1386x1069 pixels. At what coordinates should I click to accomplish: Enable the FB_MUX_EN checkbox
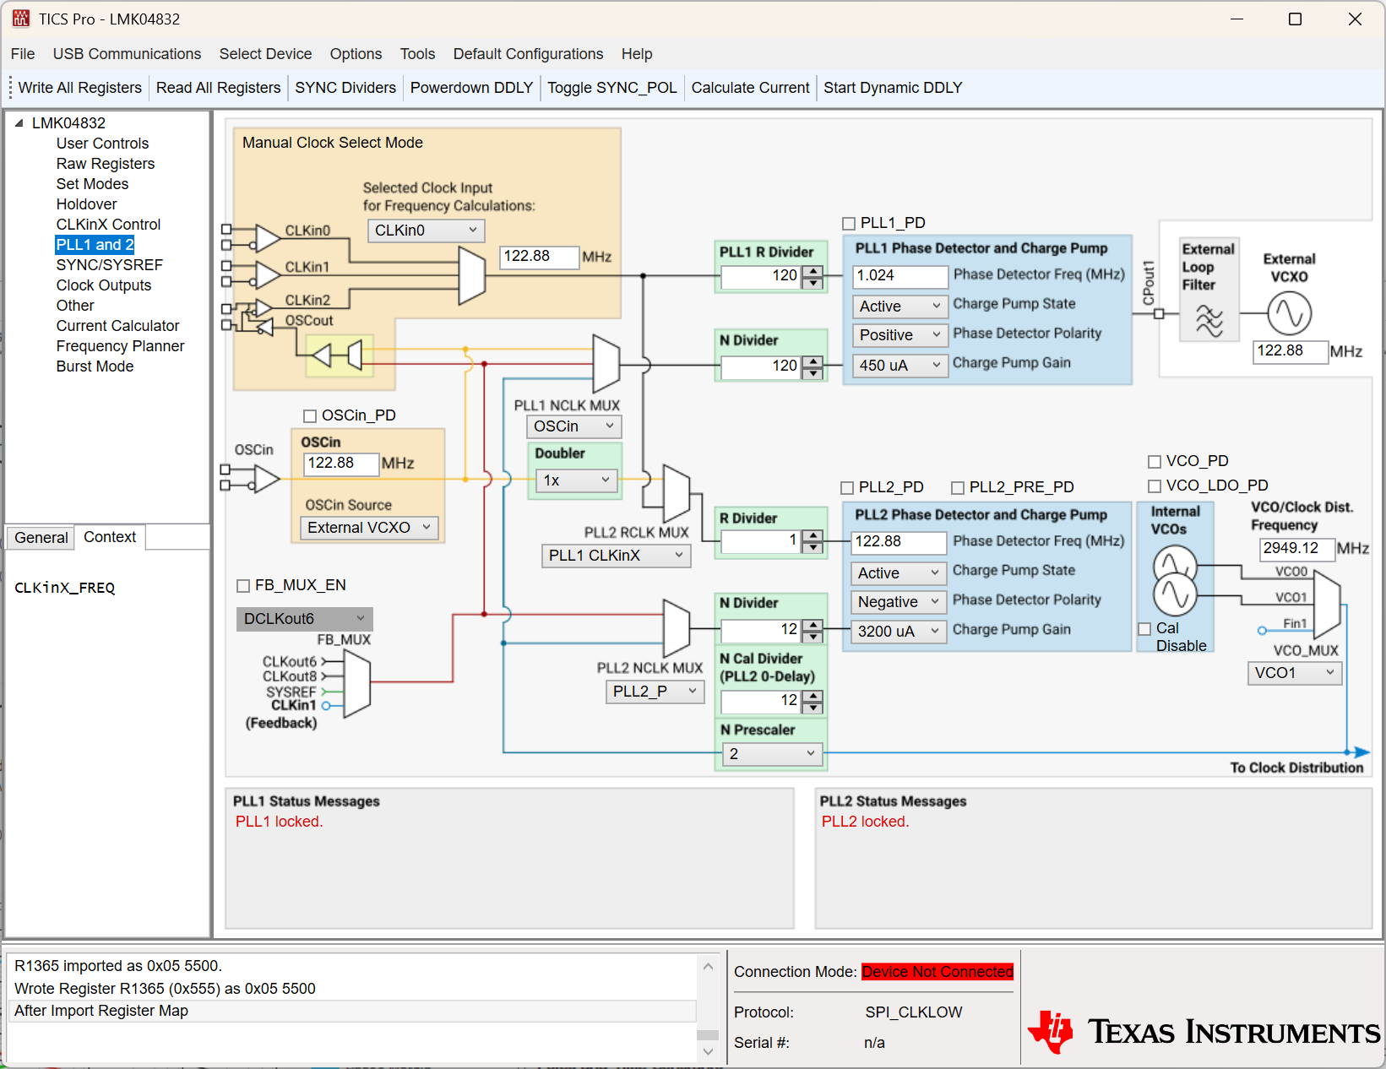(x=243, y=586)
